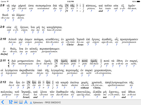Increase text size with large A
This screenshot has width=141, height=105.
(x=26, y=102)
